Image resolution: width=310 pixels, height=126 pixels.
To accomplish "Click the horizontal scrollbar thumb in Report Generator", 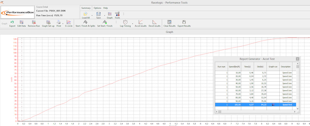I will (220, 112).
